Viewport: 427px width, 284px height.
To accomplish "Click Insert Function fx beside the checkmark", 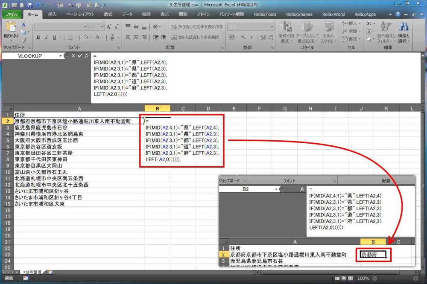I will pos(87,56).
